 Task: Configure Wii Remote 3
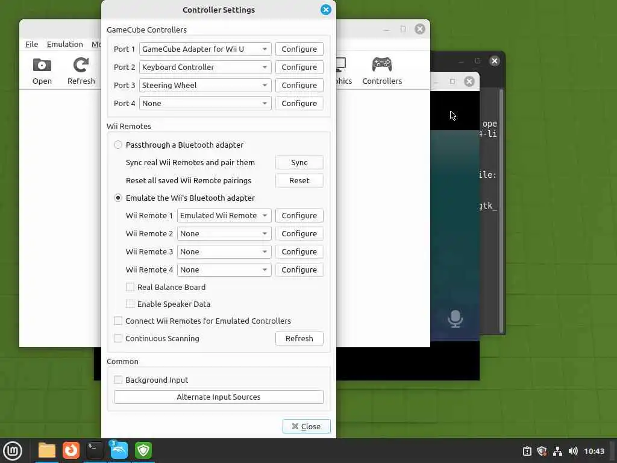pos(299,252)
